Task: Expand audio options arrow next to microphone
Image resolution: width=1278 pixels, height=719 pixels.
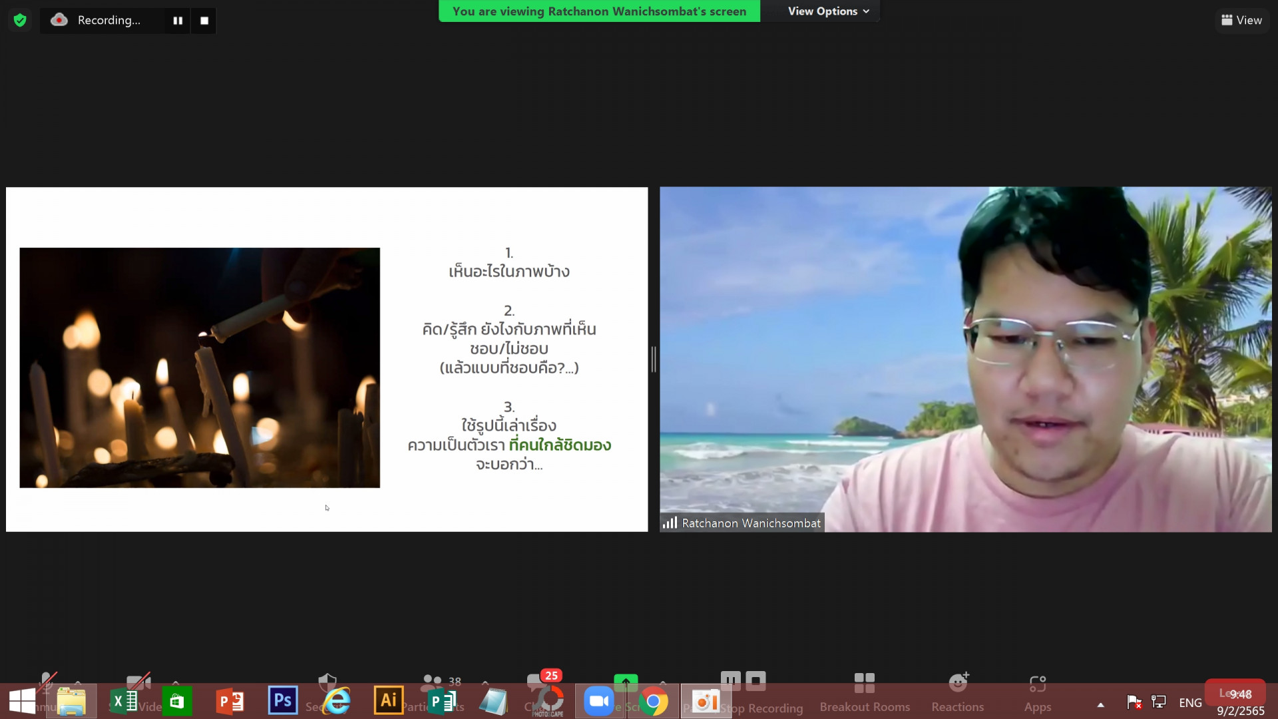Action: [x=78, y=683]
